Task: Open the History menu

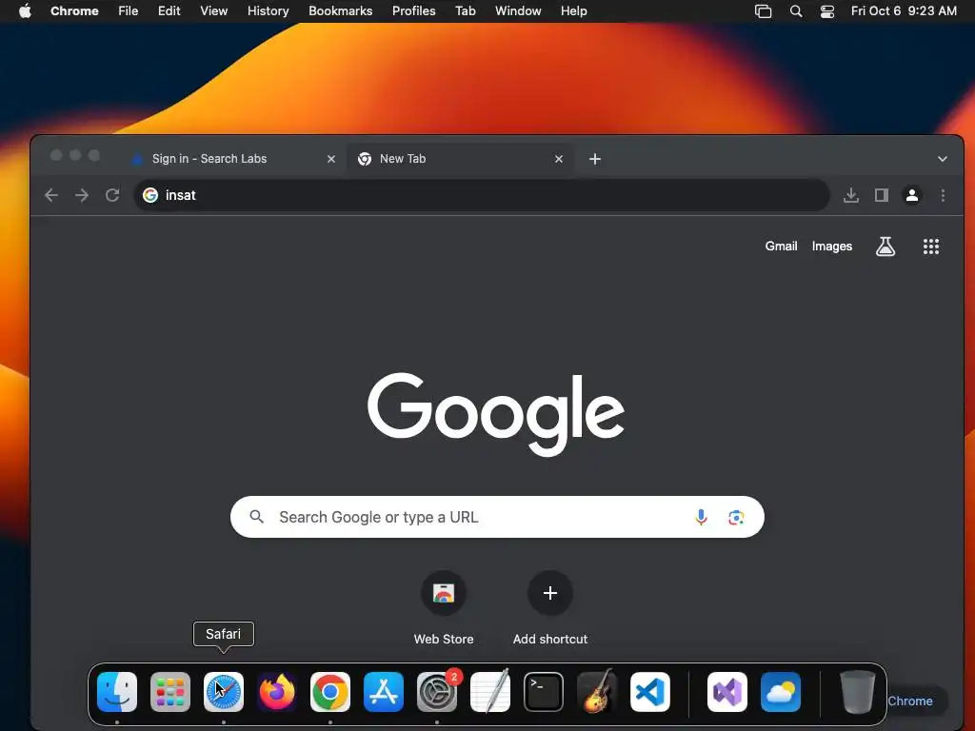Action: click(x=268, y=10)
